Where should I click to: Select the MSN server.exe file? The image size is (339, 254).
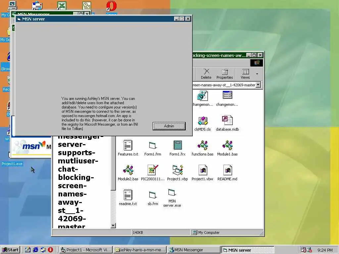(x=172, y=198)
